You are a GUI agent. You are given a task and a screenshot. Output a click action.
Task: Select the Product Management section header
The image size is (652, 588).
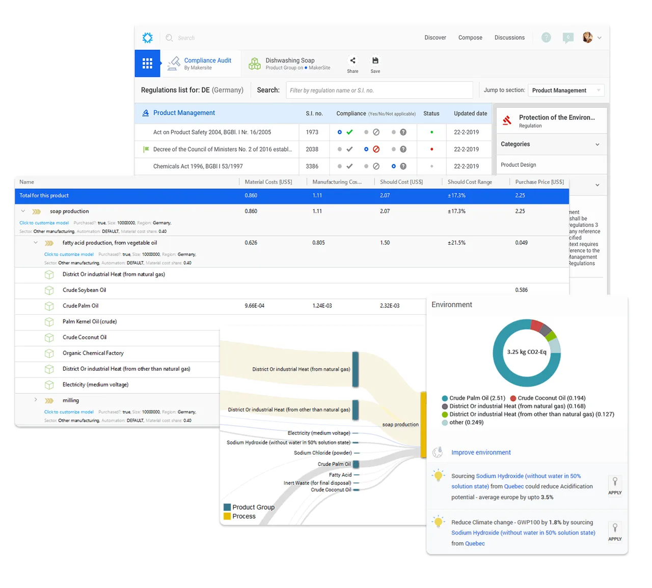pyautogui.click(x=184, y=113)
